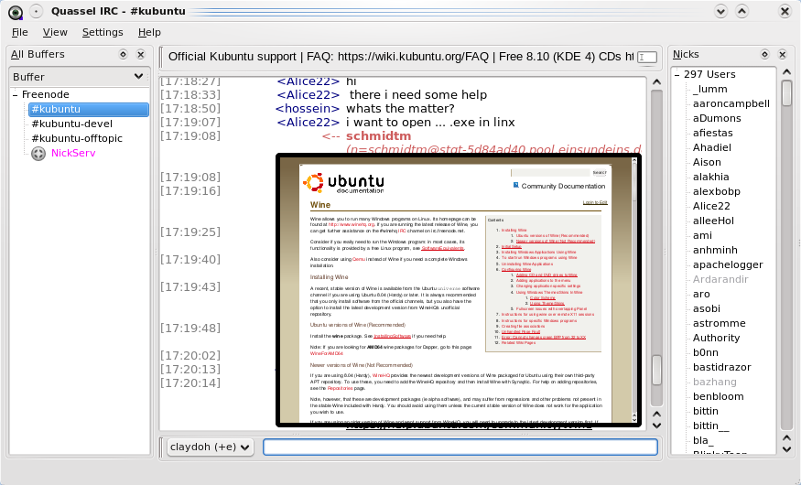Select user bastidrazor in nick list

tap(722, 368)
